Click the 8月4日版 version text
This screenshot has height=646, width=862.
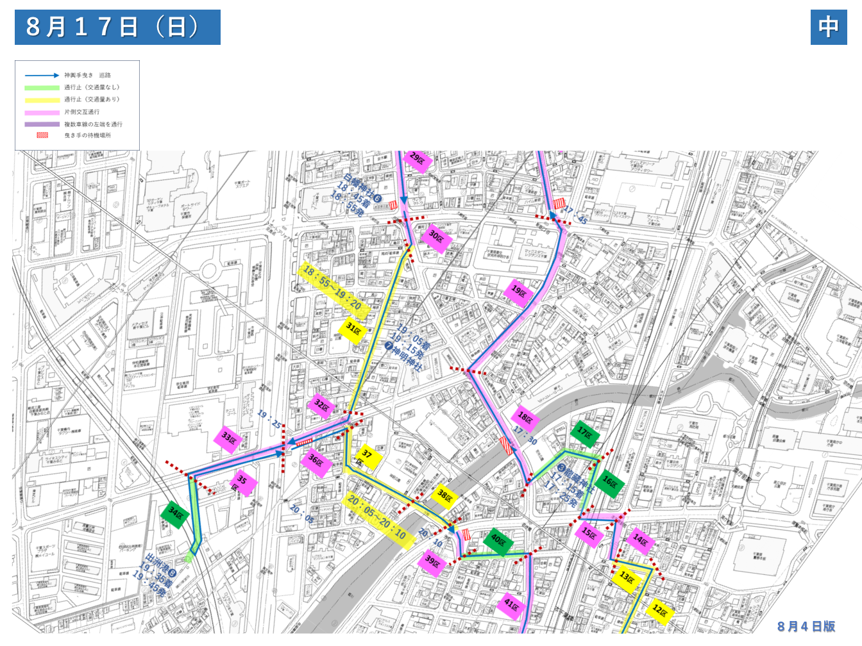806,626
